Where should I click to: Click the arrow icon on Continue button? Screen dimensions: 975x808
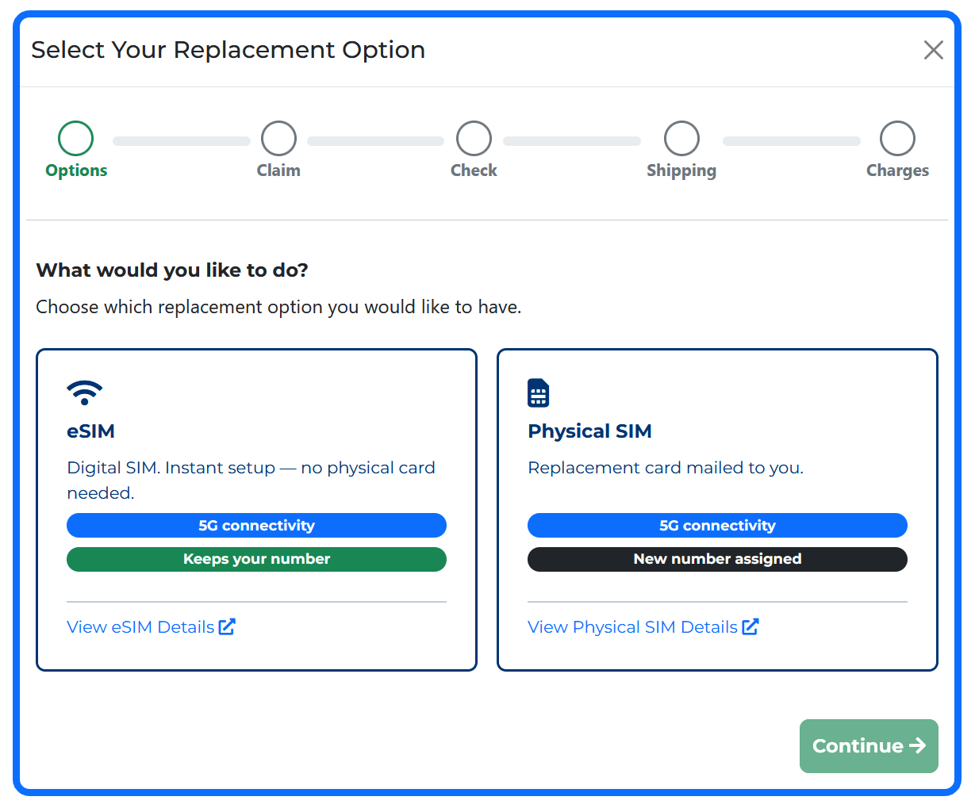(x=917, y=745)
